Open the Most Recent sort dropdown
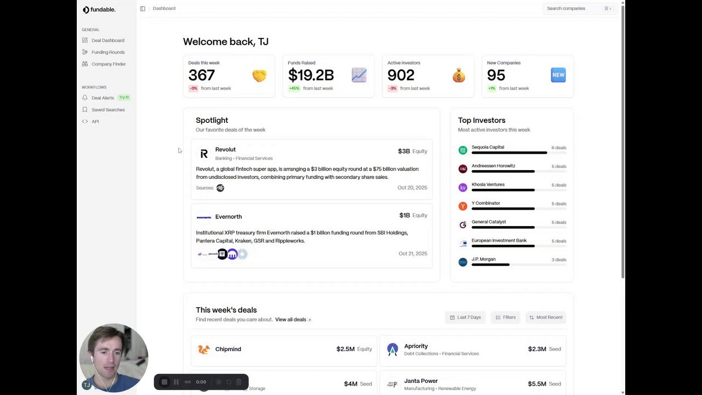 pos(546,317)
